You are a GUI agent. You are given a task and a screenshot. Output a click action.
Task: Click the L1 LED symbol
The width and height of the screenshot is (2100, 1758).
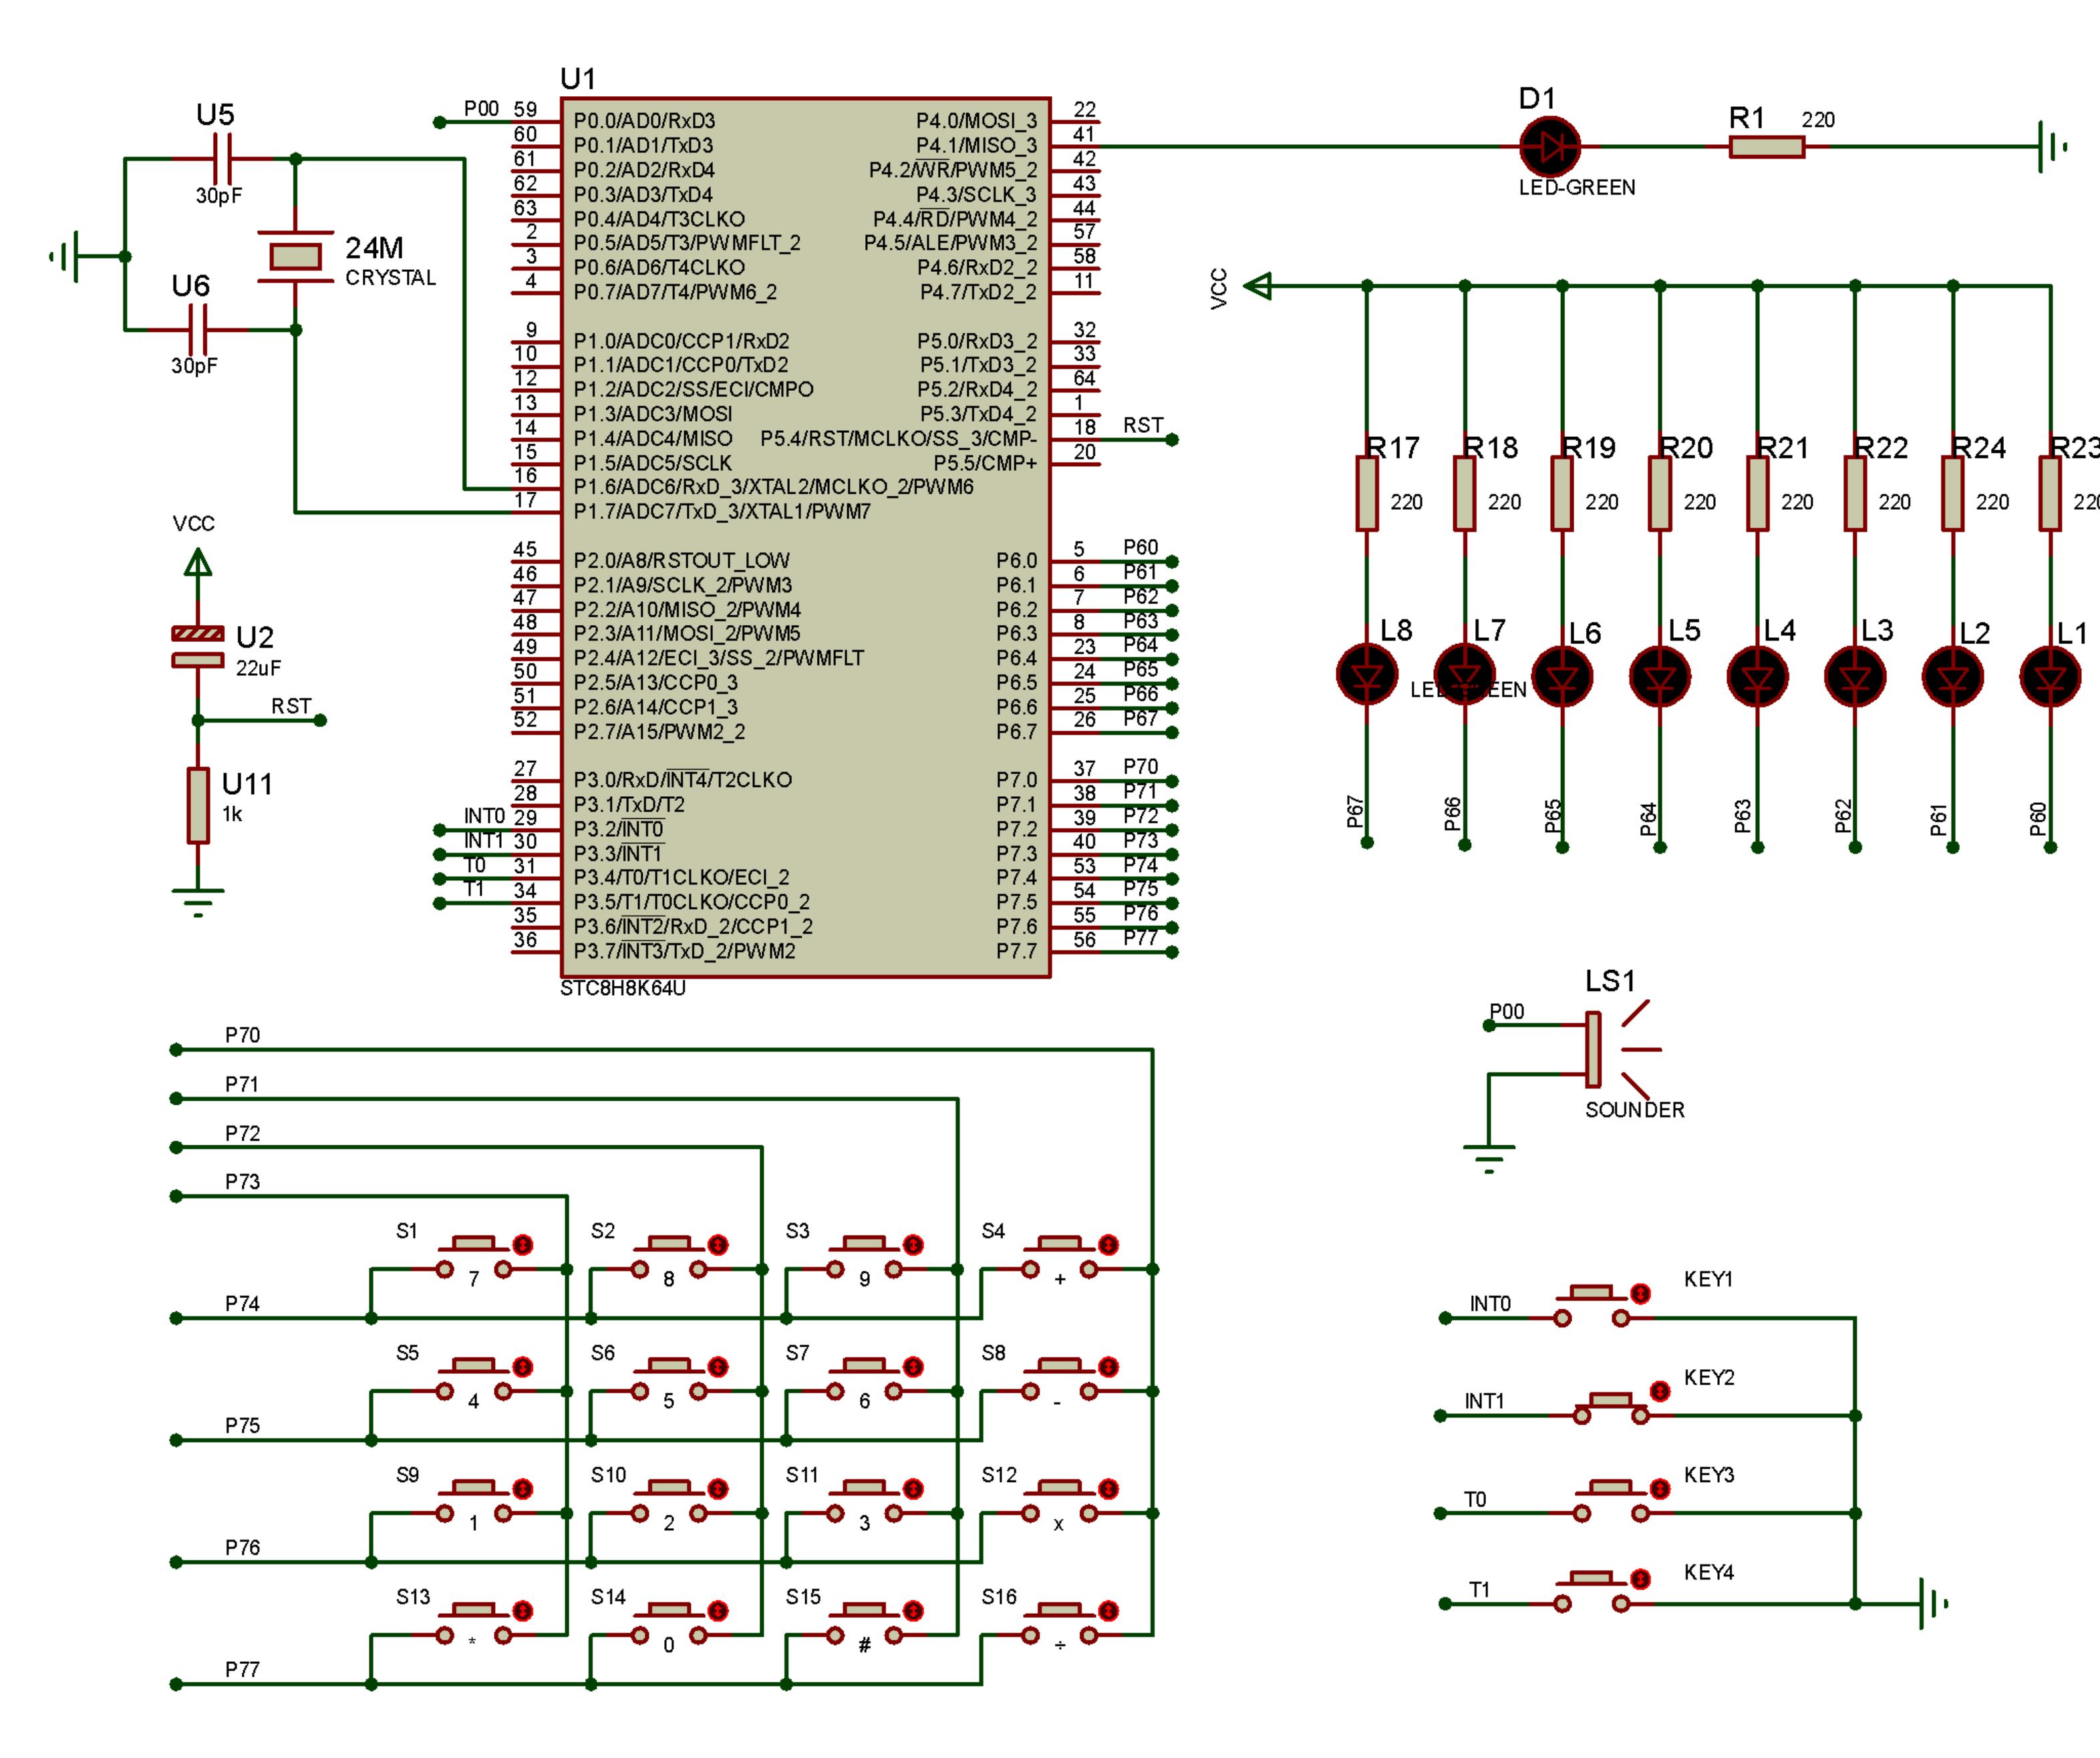pos(2049,677)
